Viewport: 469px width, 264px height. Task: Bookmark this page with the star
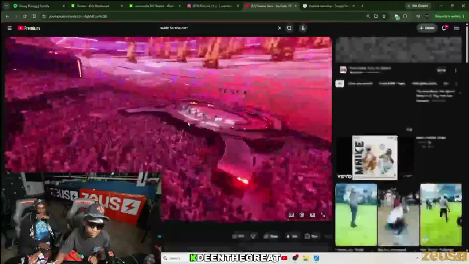coord(384,16)
